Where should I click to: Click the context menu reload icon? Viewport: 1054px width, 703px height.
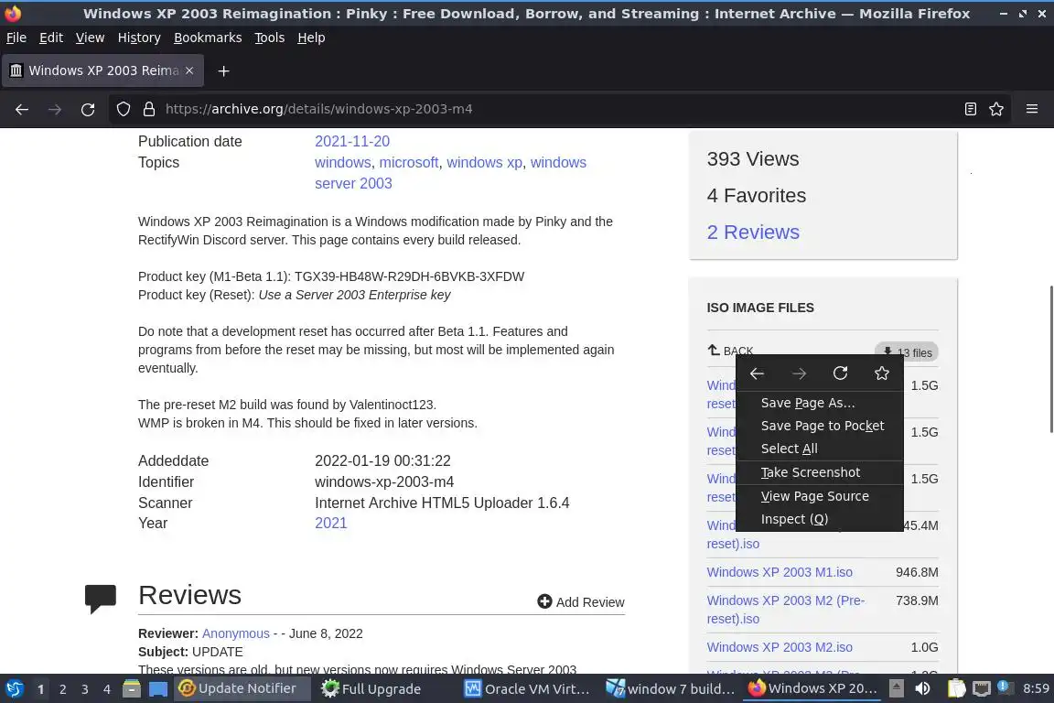[x=840, y=373]
